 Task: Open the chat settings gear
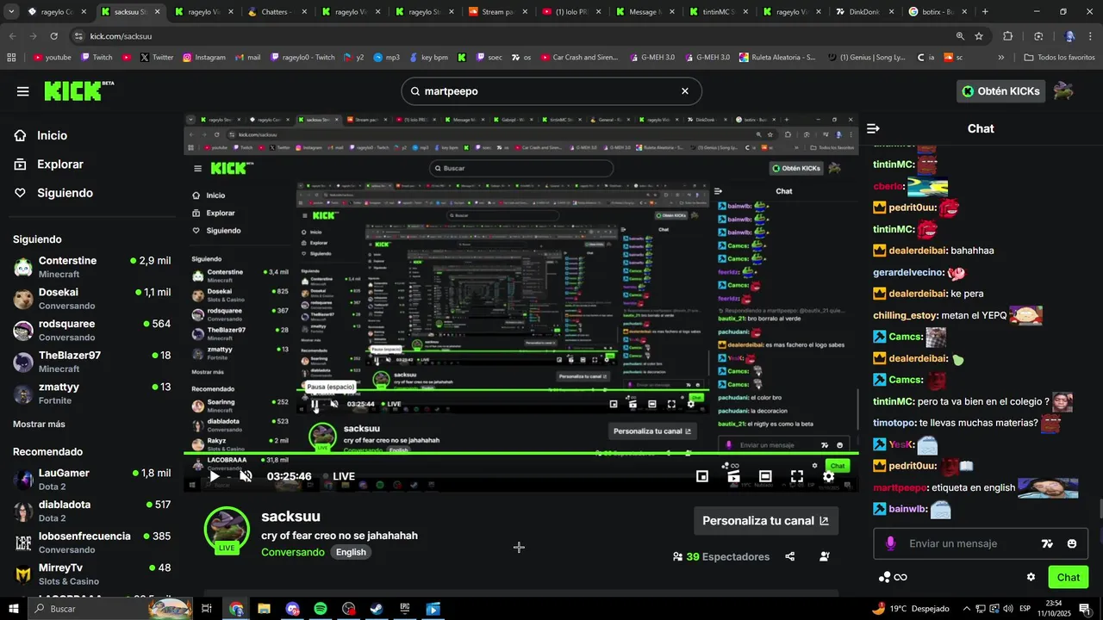1031,577
